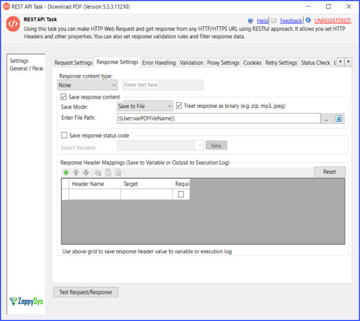Click Test Request/Response button
The image size is (360, 321).
coord(86,292)
